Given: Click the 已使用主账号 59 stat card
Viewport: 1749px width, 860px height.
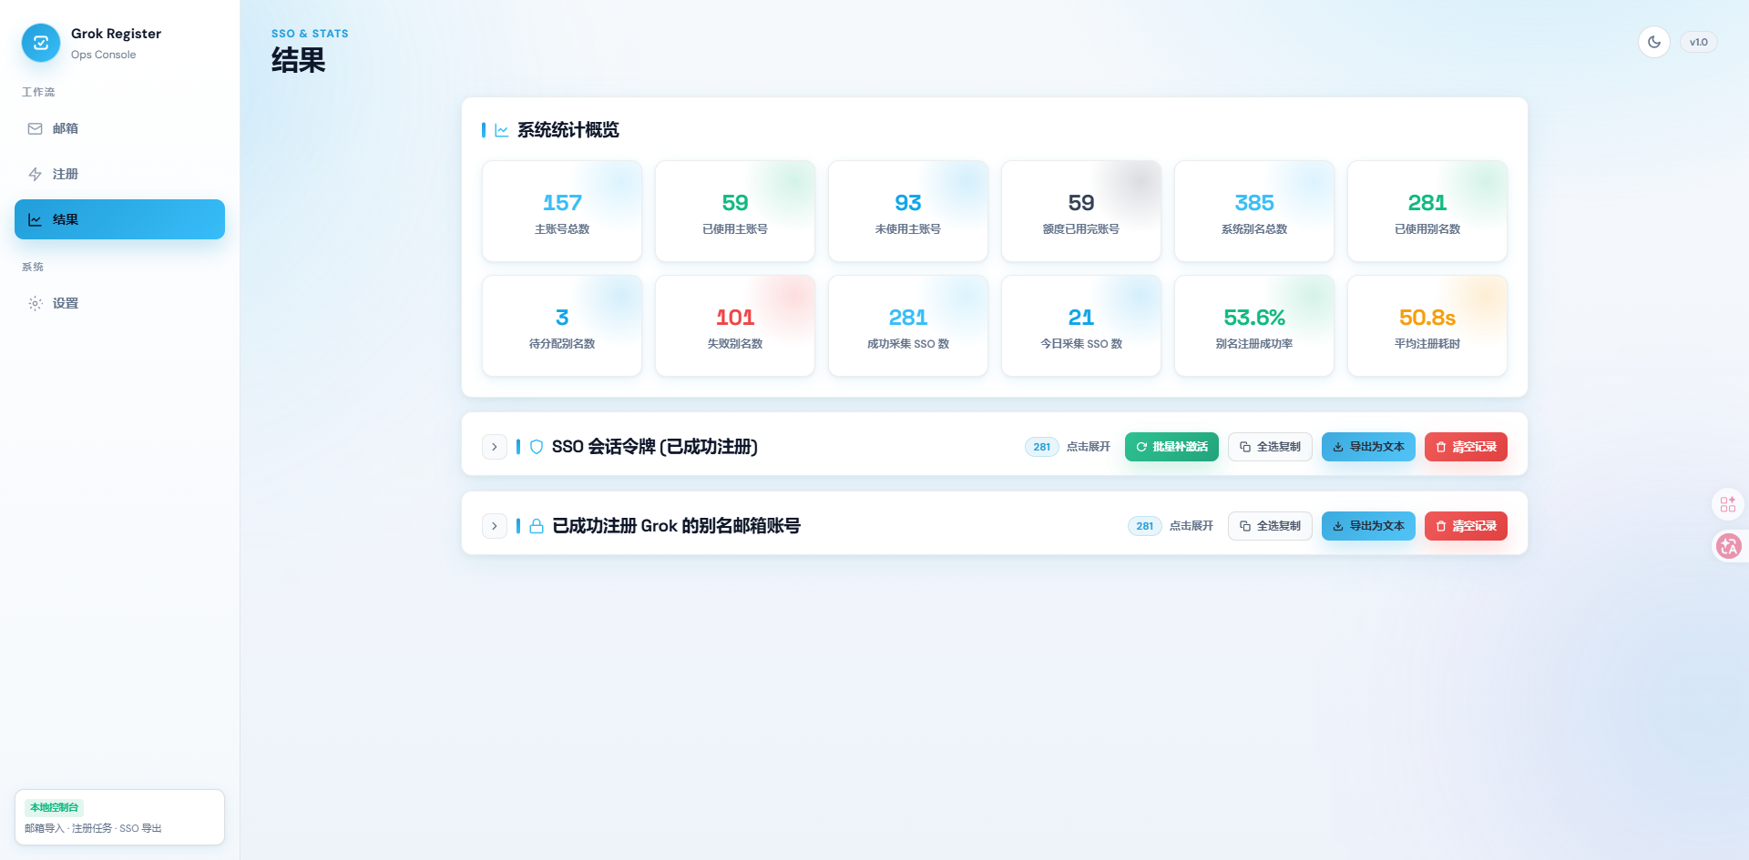Looking at the screenshot, I should 735,211.
